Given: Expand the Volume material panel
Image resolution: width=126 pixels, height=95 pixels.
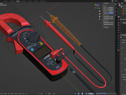Looking at the screenshot, I should click(123, 75).
